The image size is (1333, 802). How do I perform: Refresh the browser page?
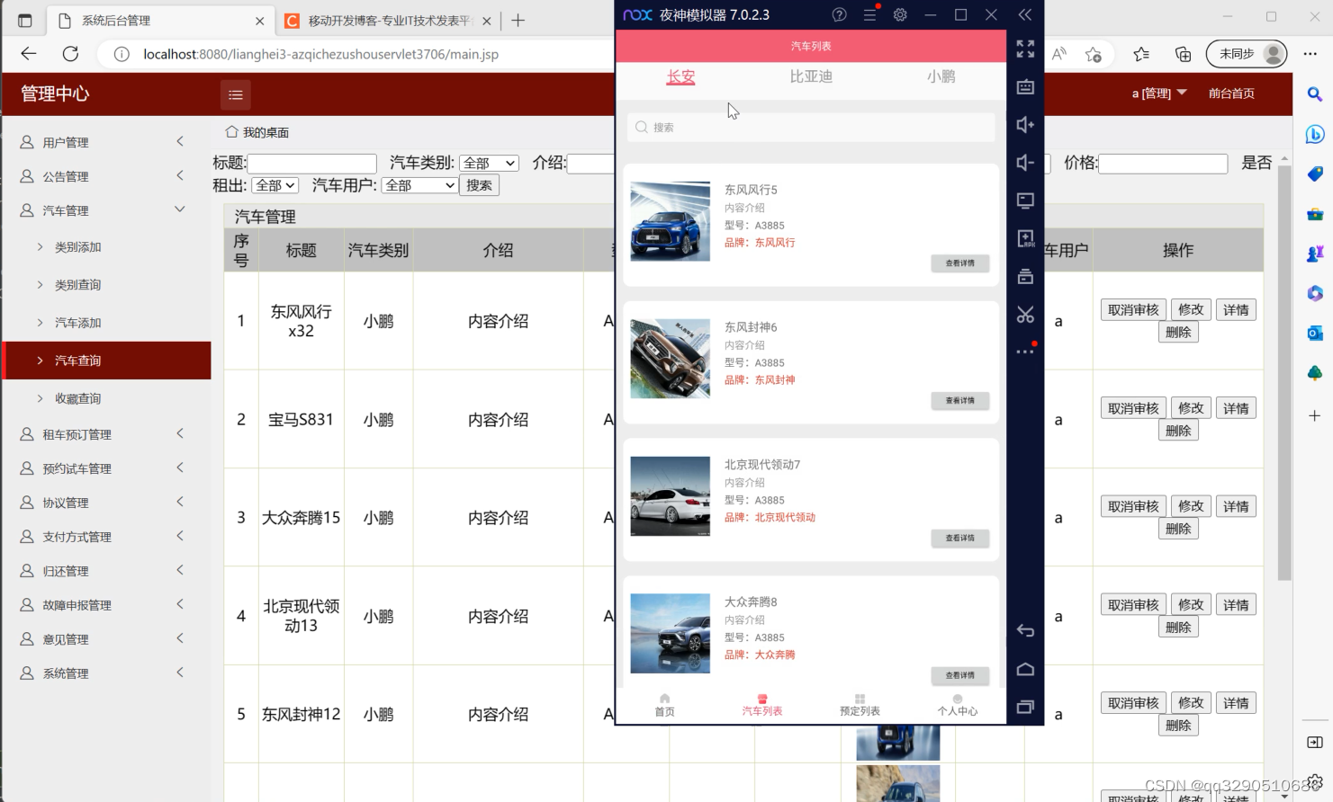click(70, 54)
